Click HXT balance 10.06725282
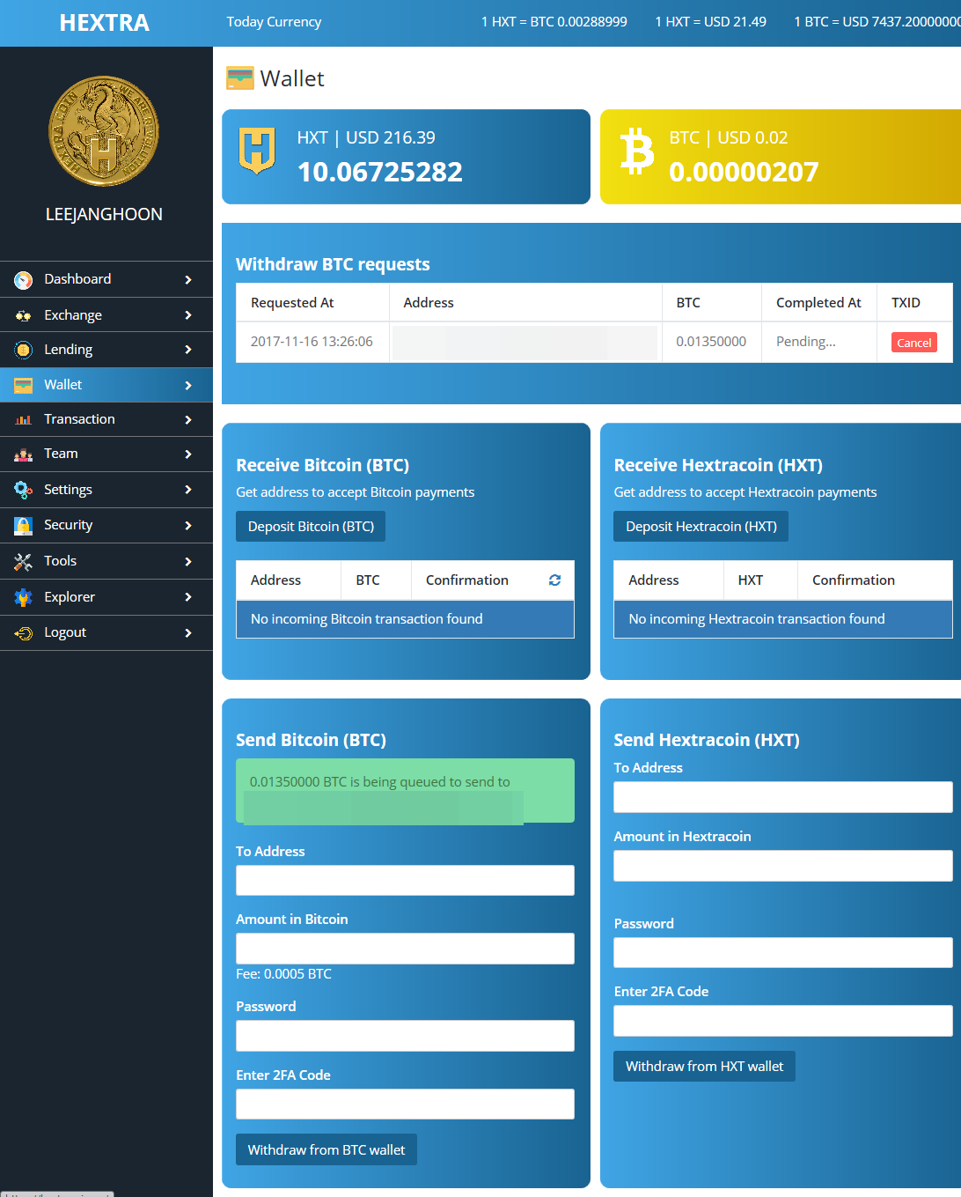 click(380, 172)
